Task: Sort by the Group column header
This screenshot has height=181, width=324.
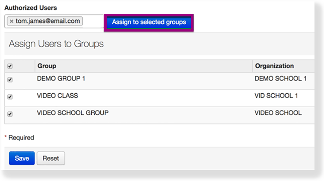Action: click(47, 66)
